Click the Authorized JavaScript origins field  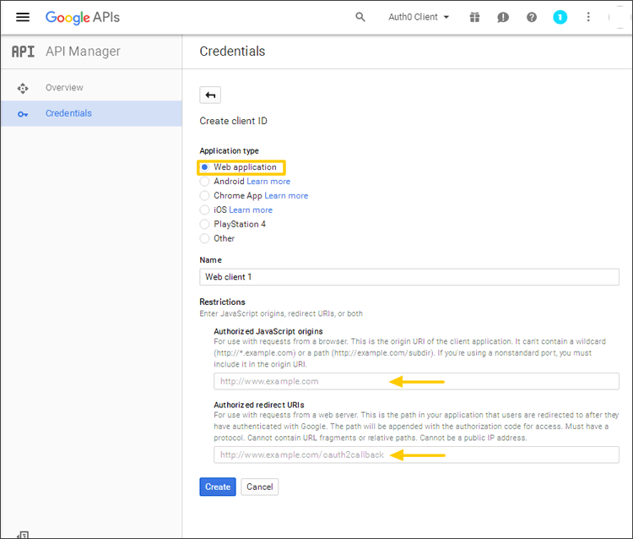pos(416,381)
